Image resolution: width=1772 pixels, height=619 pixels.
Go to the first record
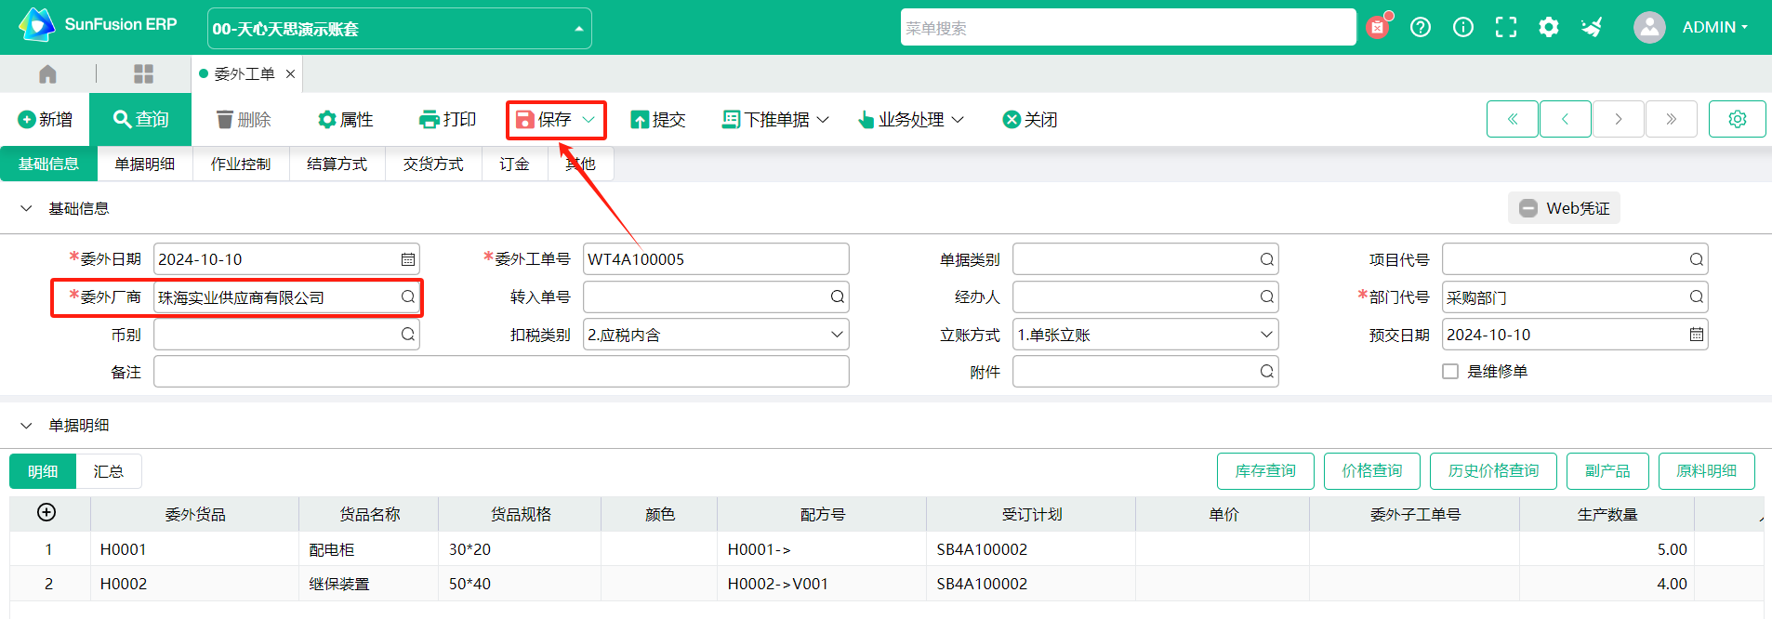click(1513, 119)
